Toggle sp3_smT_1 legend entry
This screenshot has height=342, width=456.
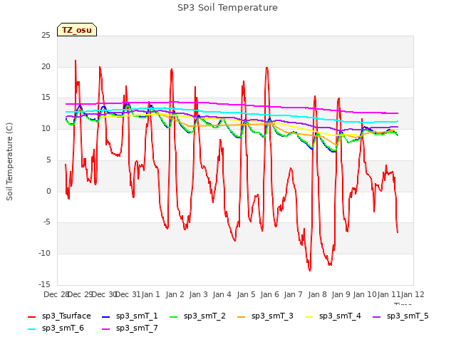(x=130, y=316)
